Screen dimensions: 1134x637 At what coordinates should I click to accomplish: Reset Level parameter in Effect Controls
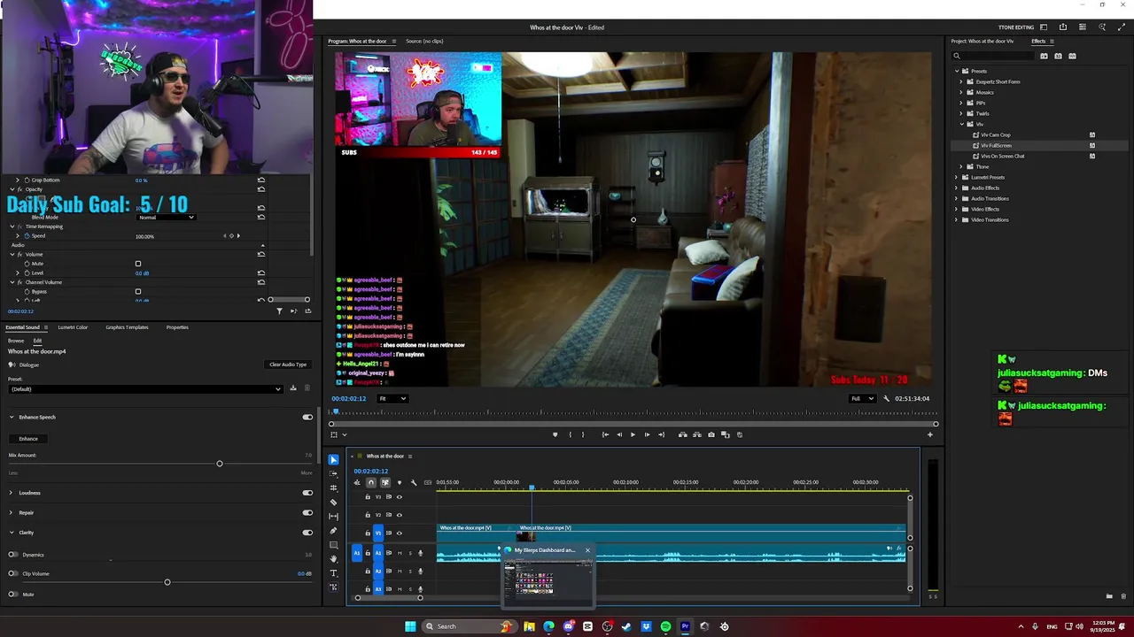click(261, 272)
